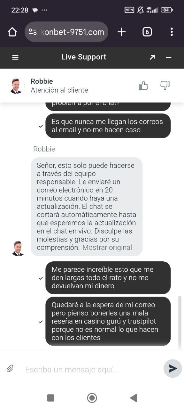Click the chat scrollbar on the right

click(x=180, y=322)
